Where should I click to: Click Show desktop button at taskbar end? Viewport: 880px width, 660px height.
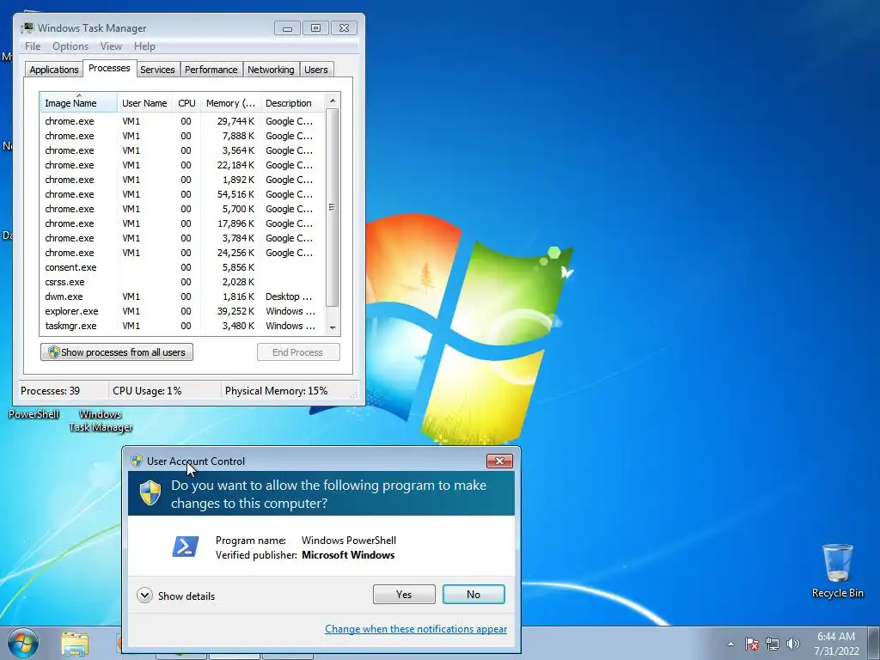pos(874,643)
